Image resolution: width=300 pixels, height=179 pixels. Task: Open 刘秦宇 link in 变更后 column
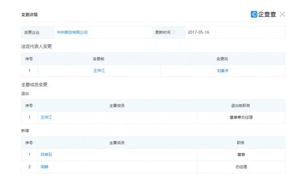point(223,70)
